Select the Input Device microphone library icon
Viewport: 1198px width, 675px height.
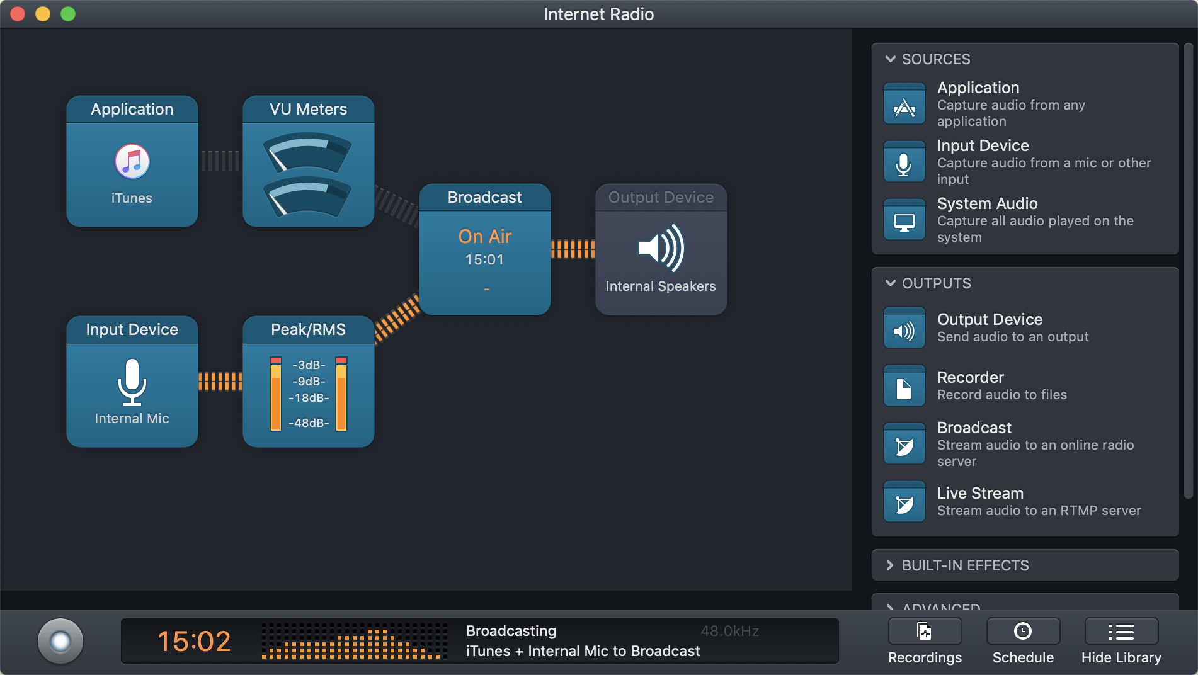(x=904, y=162)
